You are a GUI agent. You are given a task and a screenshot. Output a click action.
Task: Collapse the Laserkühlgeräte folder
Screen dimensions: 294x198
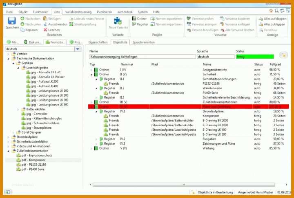click(18, 68)
